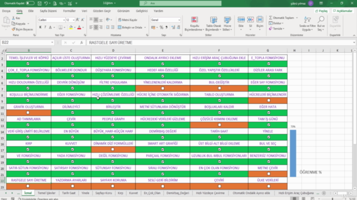This screenshot has height=200, width=357.
Task: Click the red font color button
Action: [x=79, y=27]
